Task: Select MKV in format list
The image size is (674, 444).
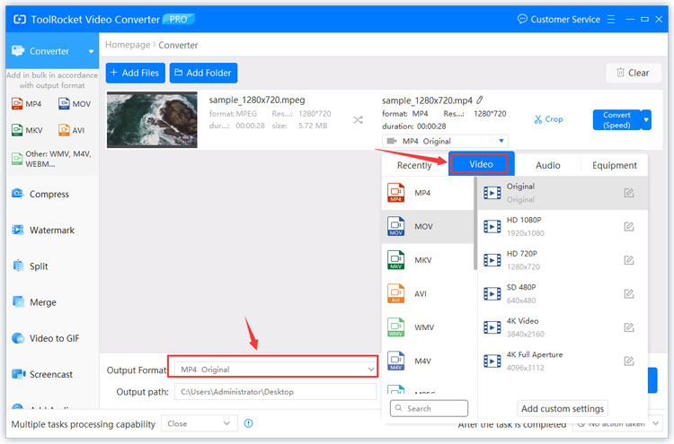Action: 428,260
